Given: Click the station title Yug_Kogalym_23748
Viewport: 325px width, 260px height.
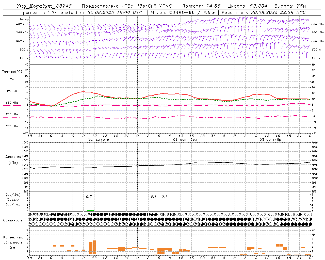Looking at the screenshot, I should point(44,6).
